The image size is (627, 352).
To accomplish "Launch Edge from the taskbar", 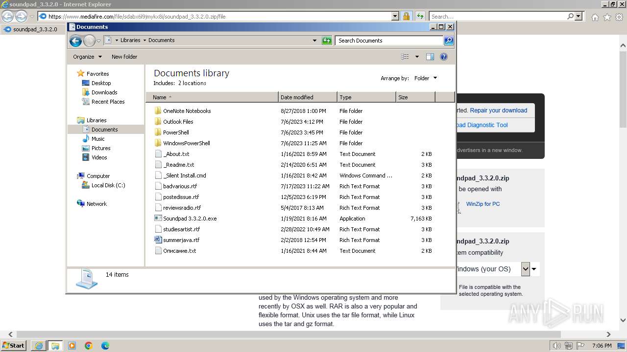I will point(105,346).
